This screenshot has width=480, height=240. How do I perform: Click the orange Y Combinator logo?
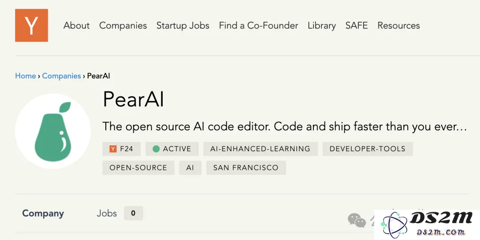click(32, 25)
